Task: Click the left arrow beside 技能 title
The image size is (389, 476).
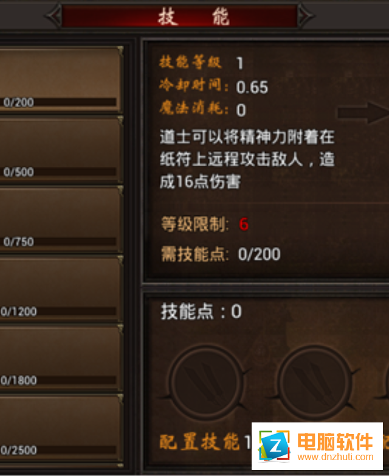Action: [x=53, y=15]
